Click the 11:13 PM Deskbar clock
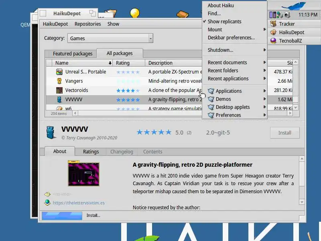The width and height of the screenshot is (321, 241). [307, 15]
